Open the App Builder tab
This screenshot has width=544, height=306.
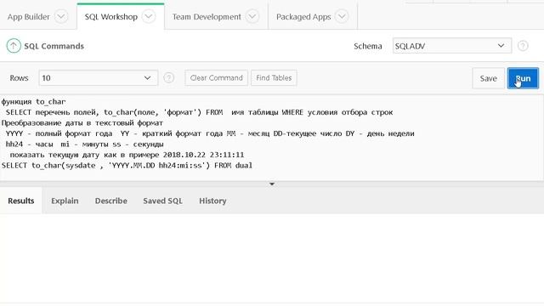28,17
